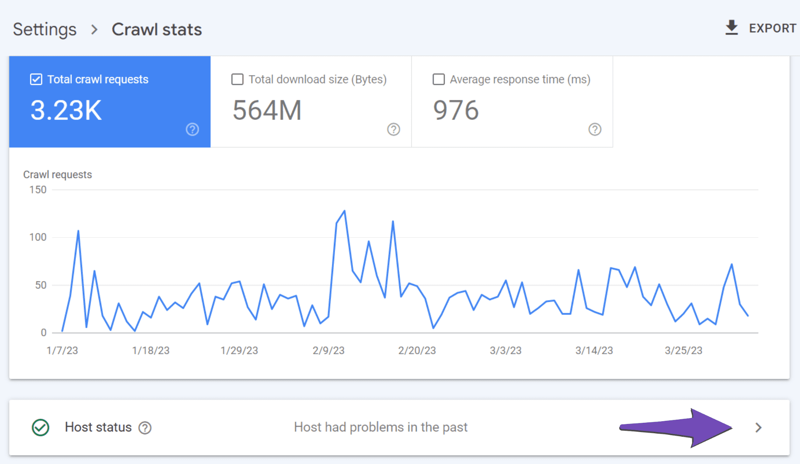Click the breadcrumb separator arrow after Settings
Image resolution: width=800 pixels, height=464 pixels.
(94, 30)
